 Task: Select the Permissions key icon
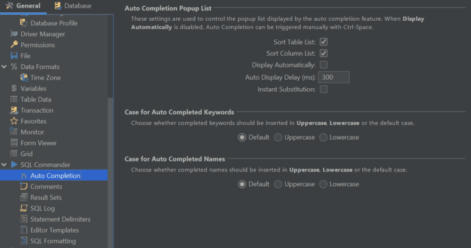pyautogui.click(x=14, y=45)
